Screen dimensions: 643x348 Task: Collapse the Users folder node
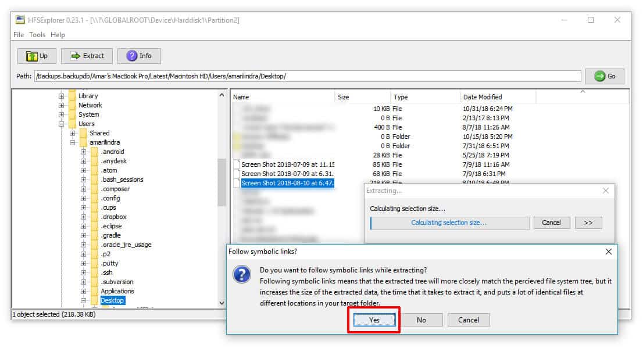pyautogui.click(x=62, y=124)
